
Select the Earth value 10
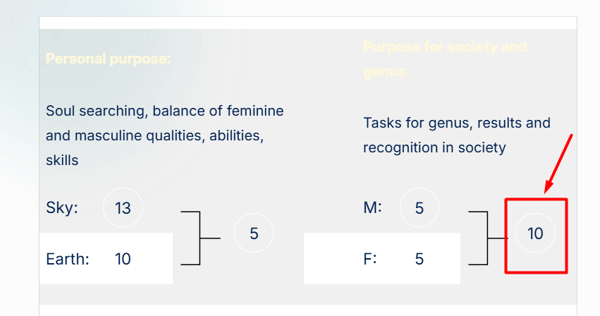123,260
